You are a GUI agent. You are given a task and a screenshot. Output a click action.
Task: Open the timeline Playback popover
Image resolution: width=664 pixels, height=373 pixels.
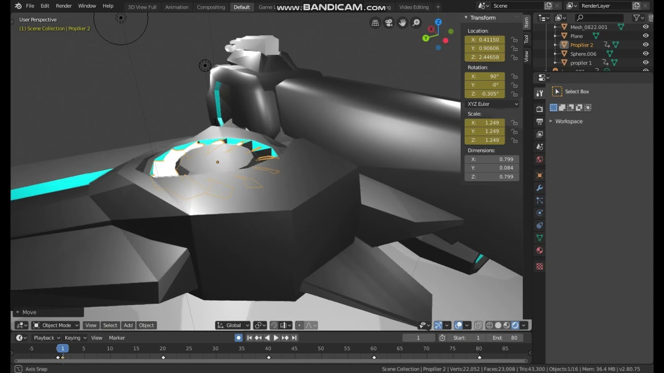[x=47, y=338]
